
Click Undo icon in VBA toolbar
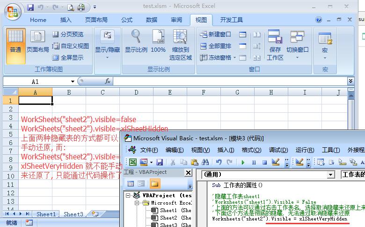[x=219, y=162]
